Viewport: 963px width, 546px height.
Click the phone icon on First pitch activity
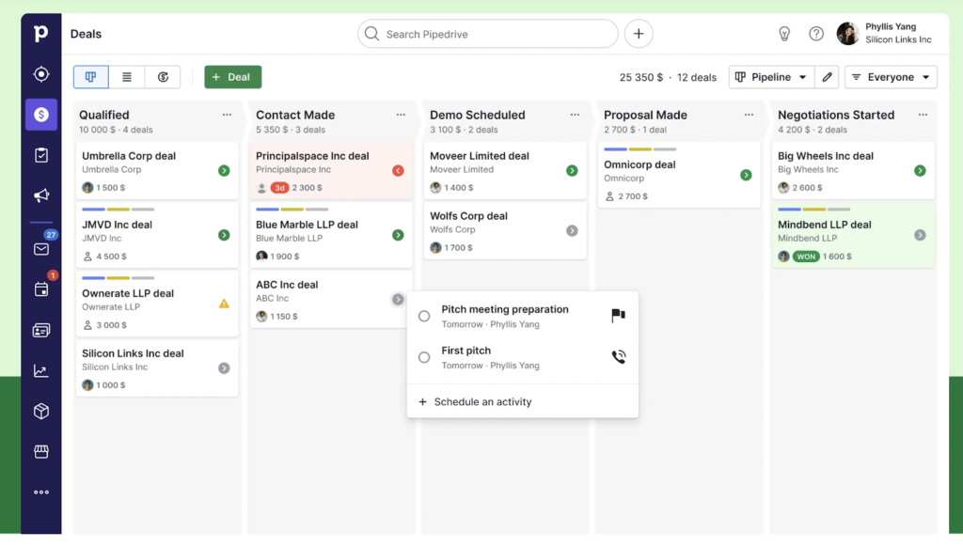click(x=619, y=356)
